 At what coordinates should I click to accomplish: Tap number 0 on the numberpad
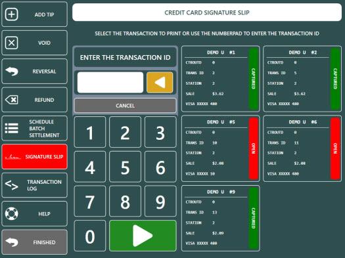[x=90, y=236]
